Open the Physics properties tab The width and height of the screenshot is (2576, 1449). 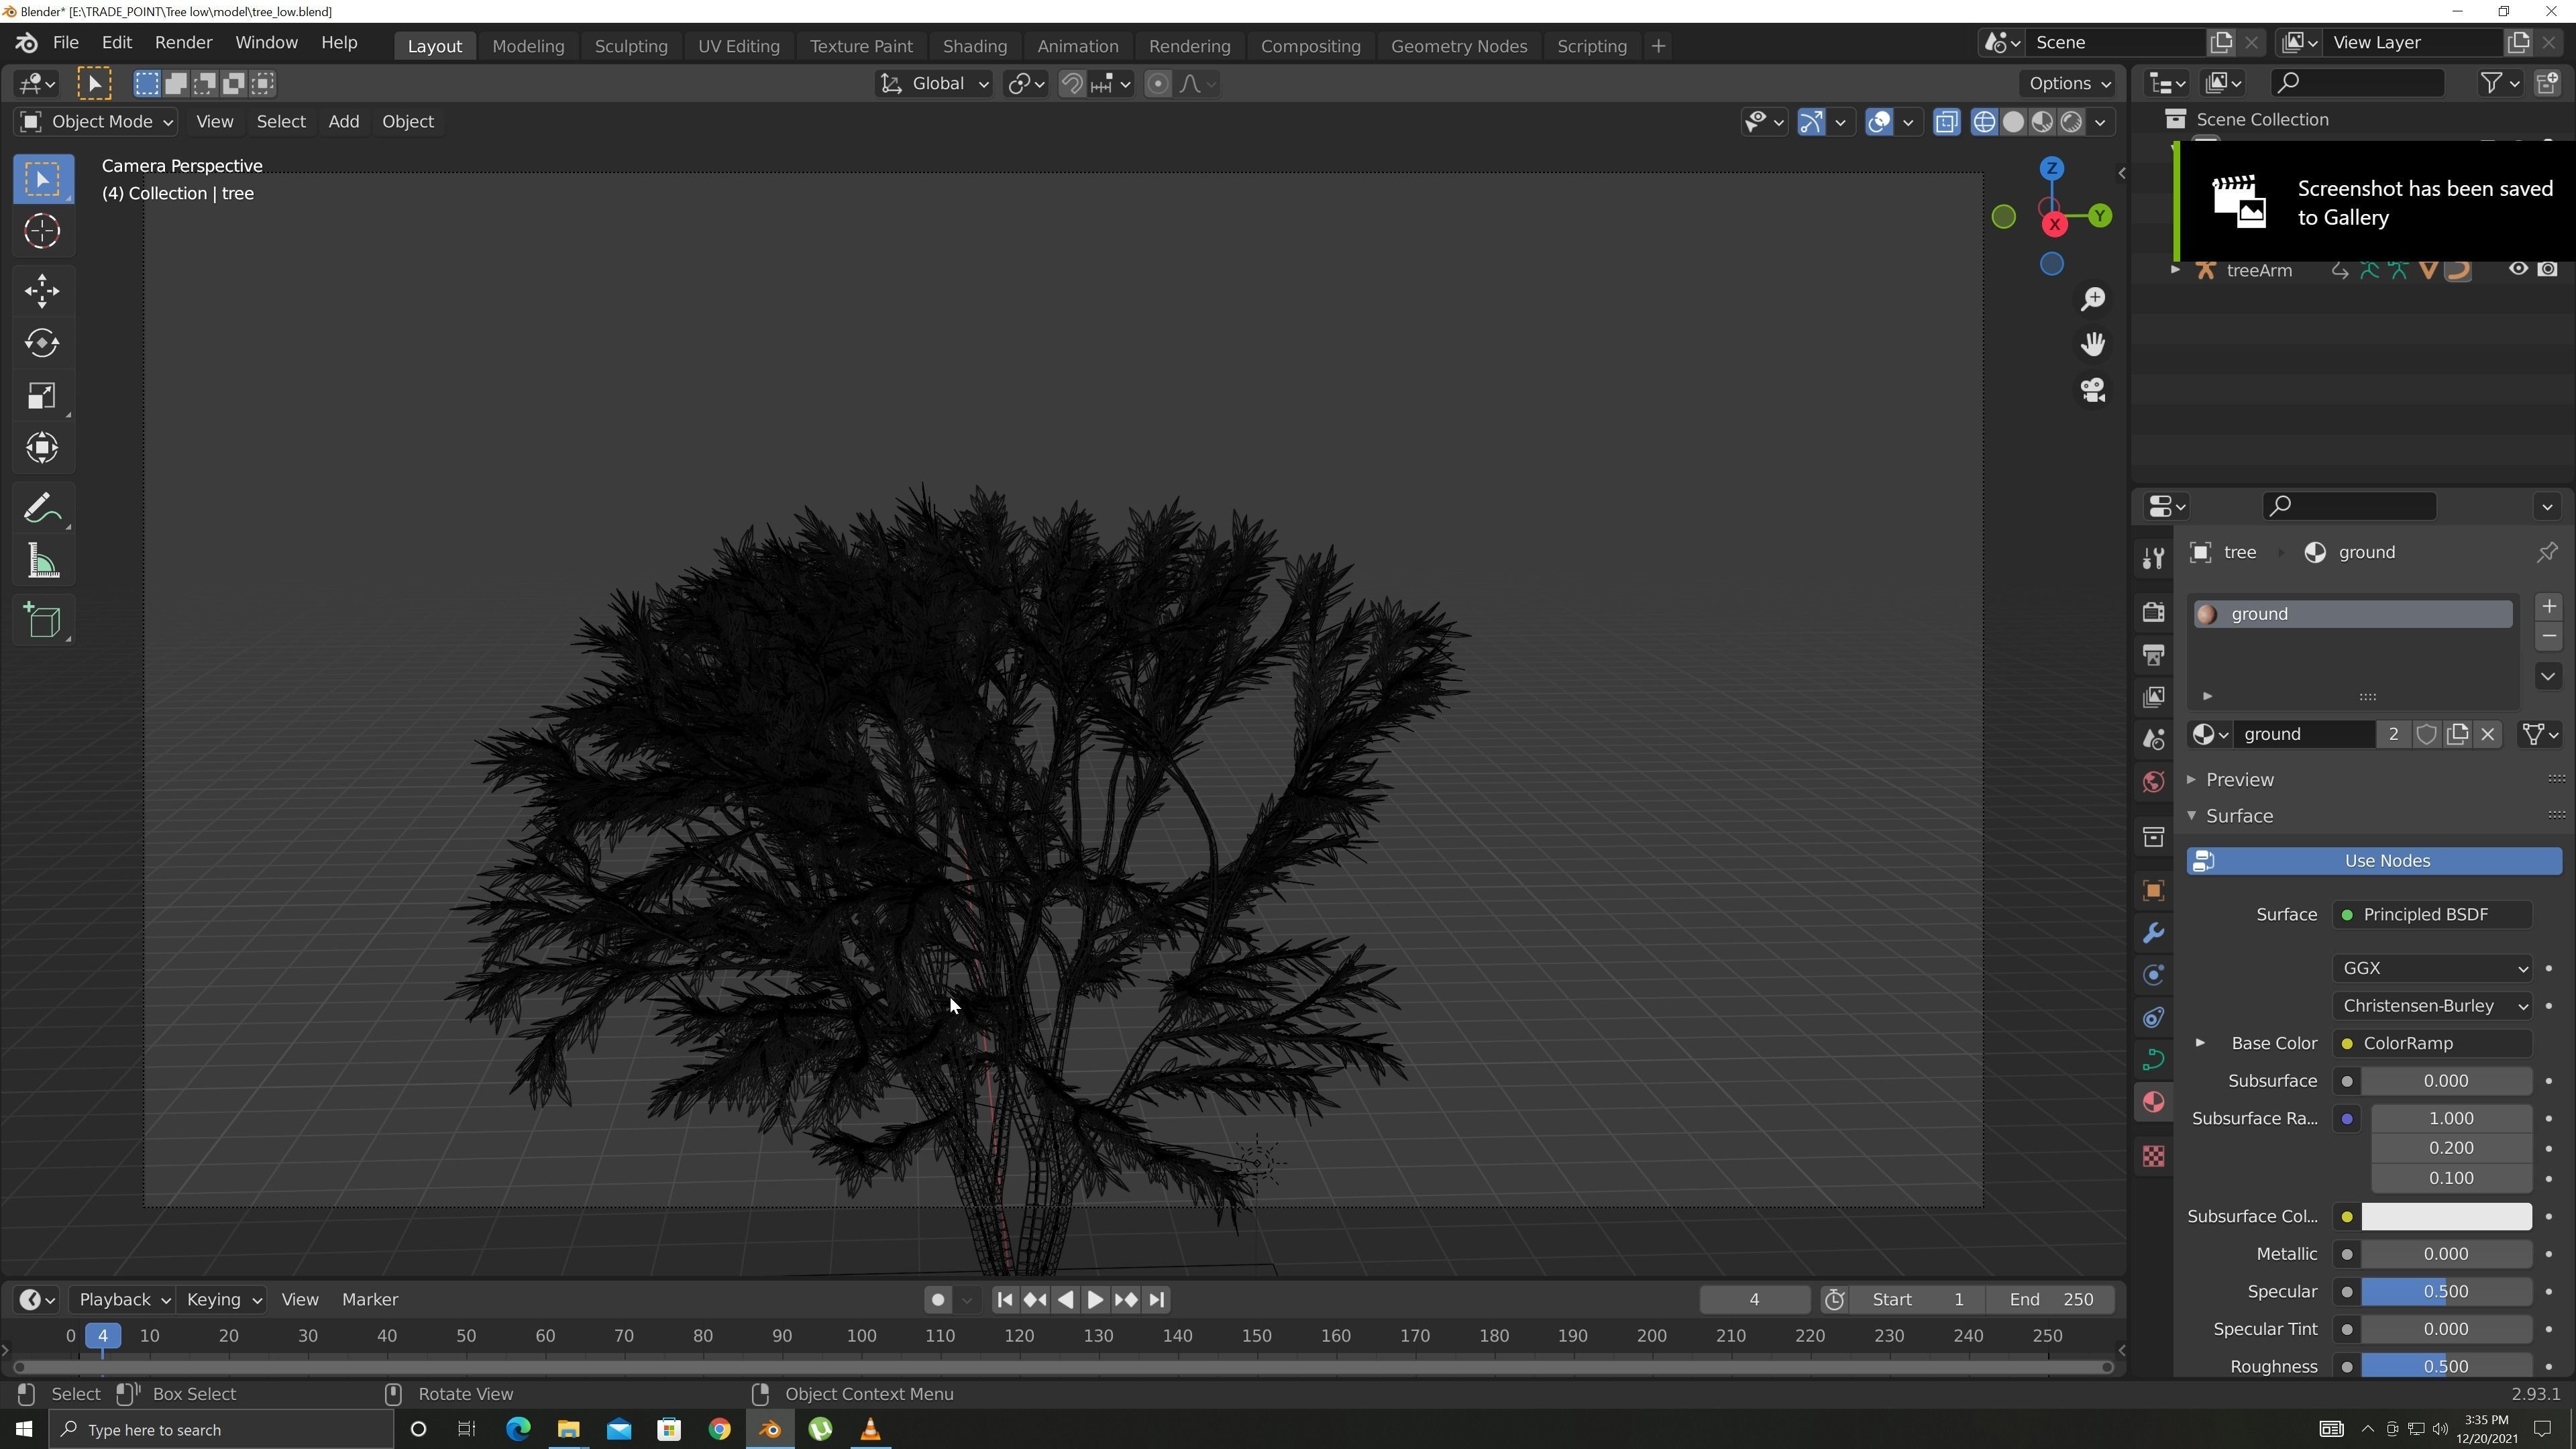pyautogui.click(x=2153, y=976)
